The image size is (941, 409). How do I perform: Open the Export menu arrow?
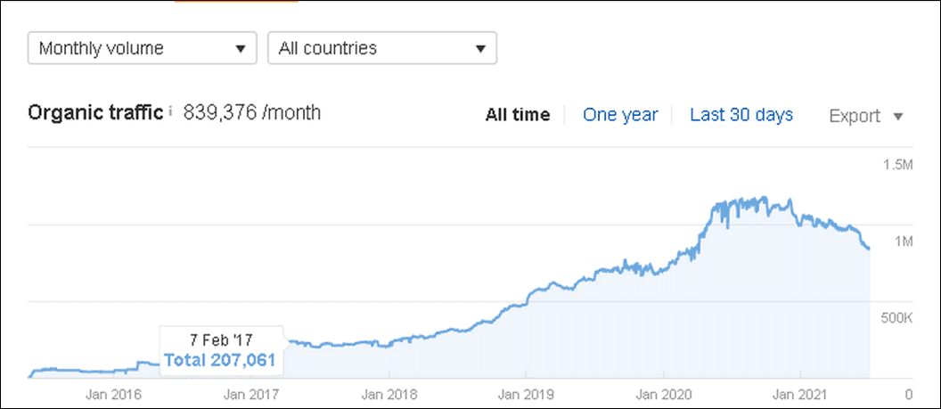[897, 116]
